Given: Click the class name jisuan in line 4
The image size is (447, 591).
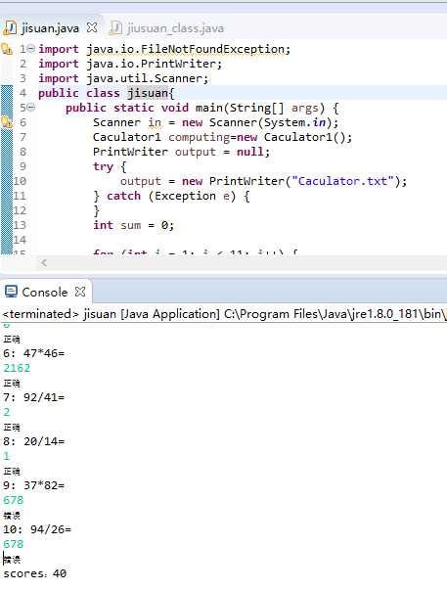Looking at the screenshot, I should point(148,93).
